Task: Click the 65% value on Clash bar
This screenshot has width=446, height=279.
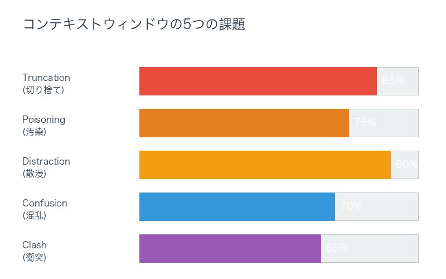Action: click(x=337, y=248)
